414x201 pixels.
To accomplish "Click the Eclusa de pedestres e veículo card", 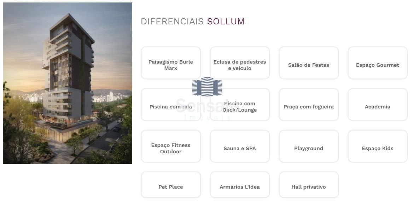I will 240,63.
